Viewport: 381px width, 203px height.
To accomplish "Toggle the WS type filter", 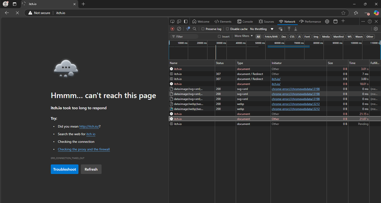I will pyautogui.click(x=349, y=37).
